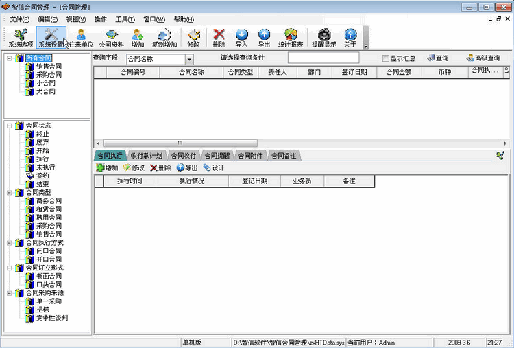
Task: Click the 导入 import icon
Action: pyautogui.click(x=242, y=38)
